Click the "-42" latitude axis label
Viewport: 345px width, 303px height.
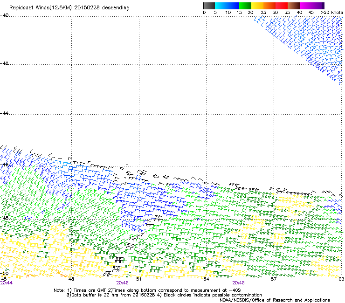(x=4, y=63)
